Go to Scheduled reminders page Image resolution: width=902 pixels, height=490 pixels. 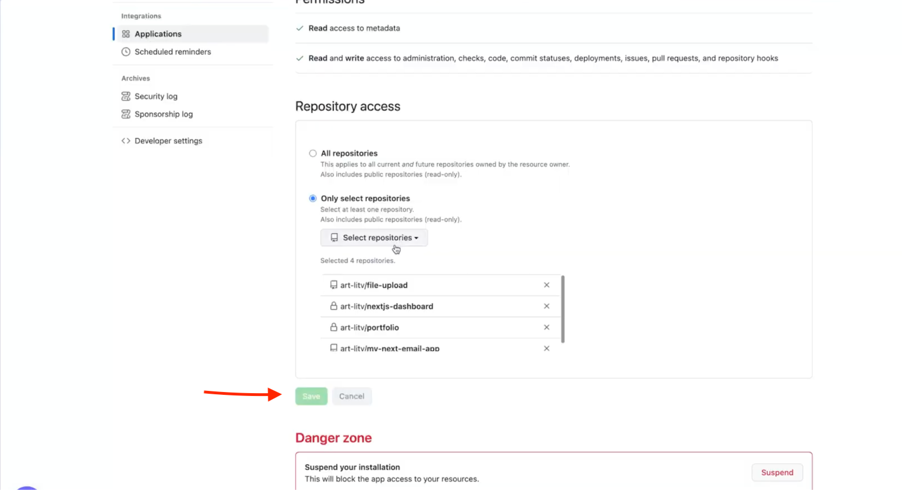tap(173, 52)
